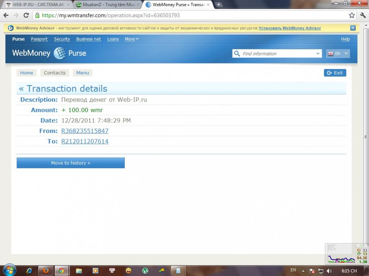
Task: Click the network tray icon
Action: [321, 271]
